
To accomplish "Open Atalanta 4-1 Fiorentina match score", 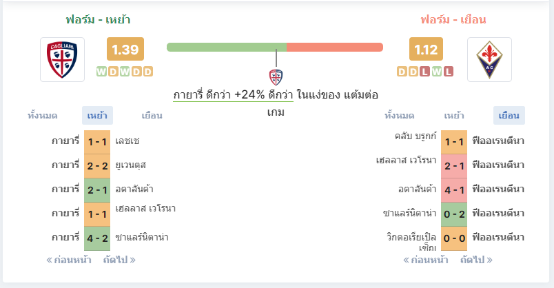I will (x=454, y=189).
